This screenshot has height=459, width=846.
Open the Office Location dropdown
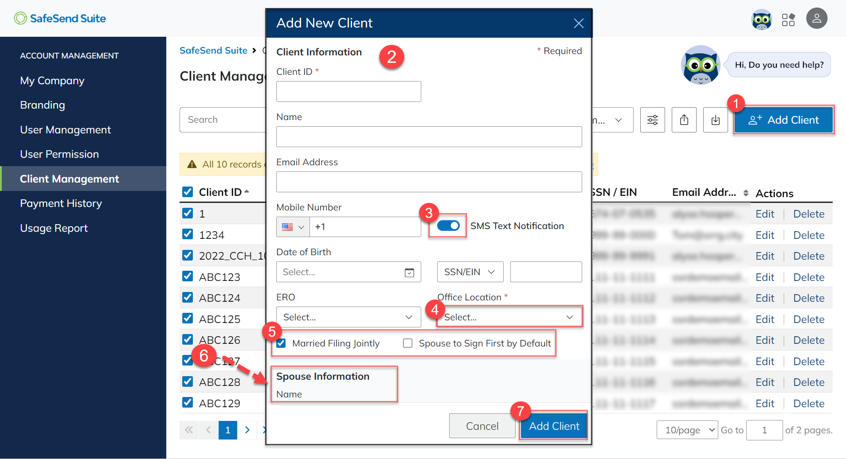tap(508, 317)
